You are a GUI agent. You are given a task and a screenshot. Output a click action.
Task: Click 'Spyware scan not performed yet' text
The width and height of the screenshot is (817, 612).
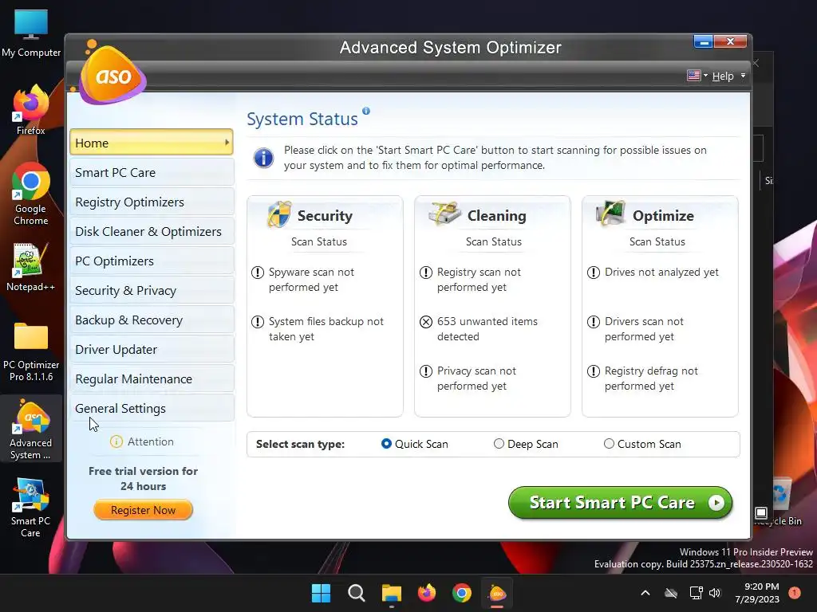point(311,280)
